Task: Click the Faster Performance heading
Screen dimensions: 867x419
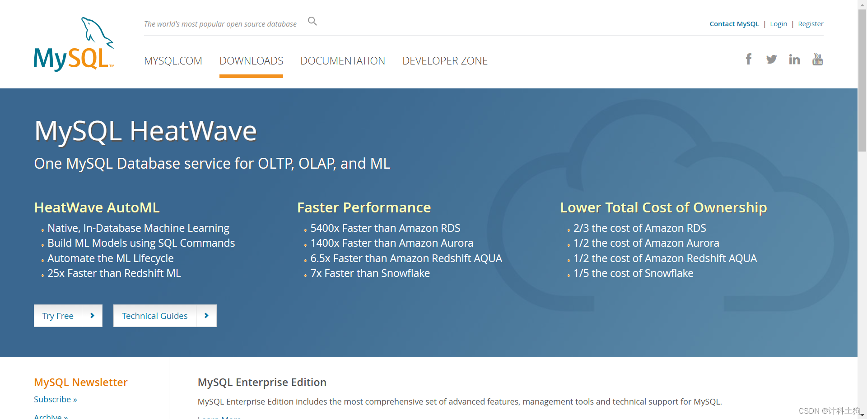Action: (364, 207)
